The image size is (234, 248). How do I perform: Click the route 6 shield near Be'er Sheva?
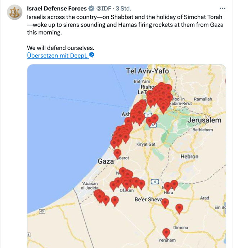[155, 182]
